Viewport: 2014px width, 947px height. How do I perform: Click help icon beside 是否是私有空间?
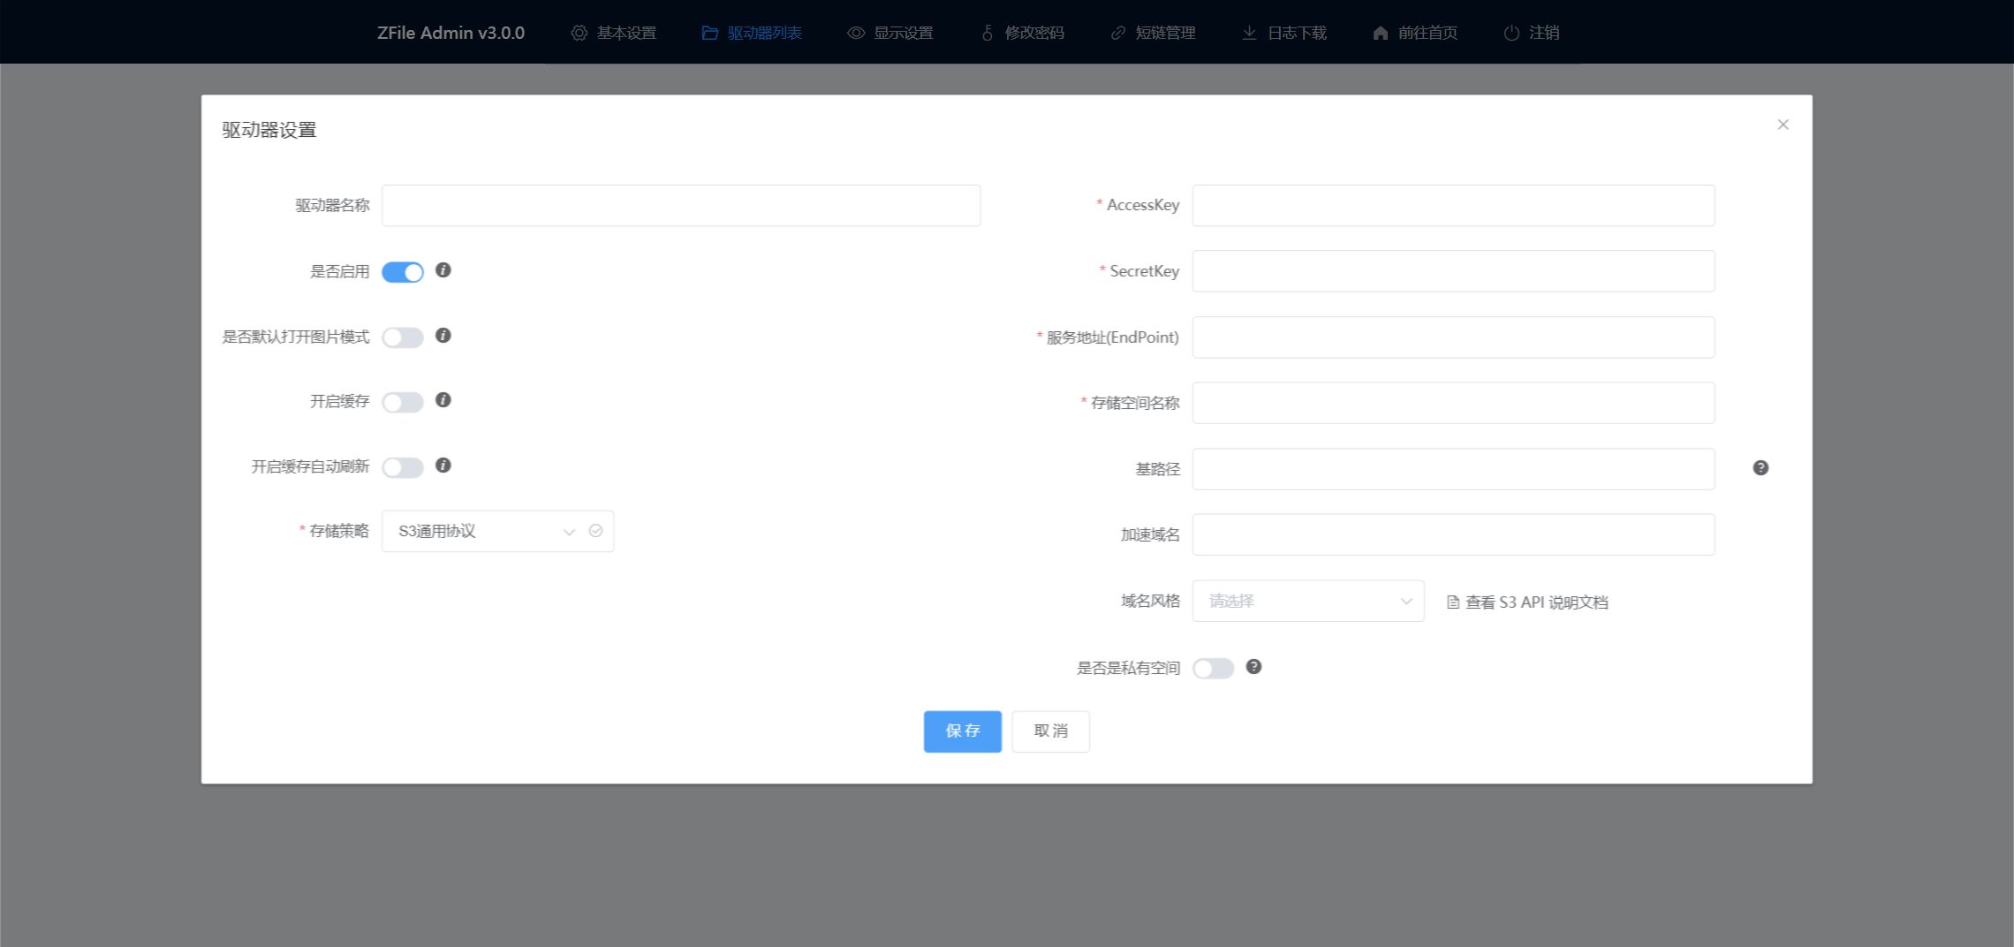click(1253, 667)
